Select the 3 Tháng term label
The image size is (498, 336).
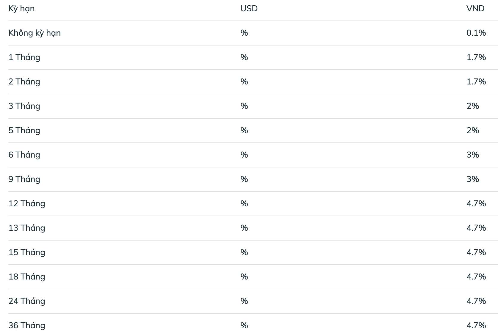(x=24, y=106)
